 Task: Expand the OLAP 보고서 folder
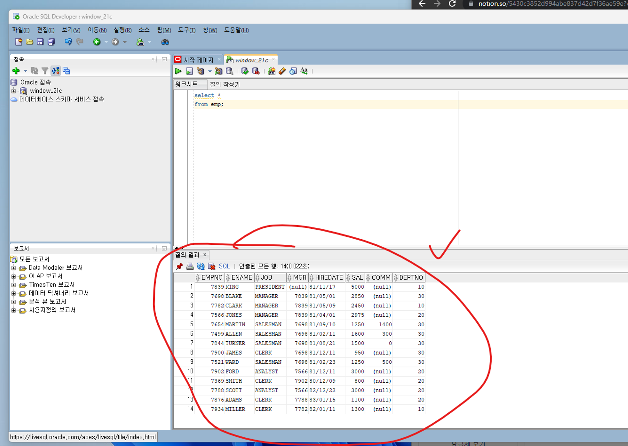click(14, 276)
